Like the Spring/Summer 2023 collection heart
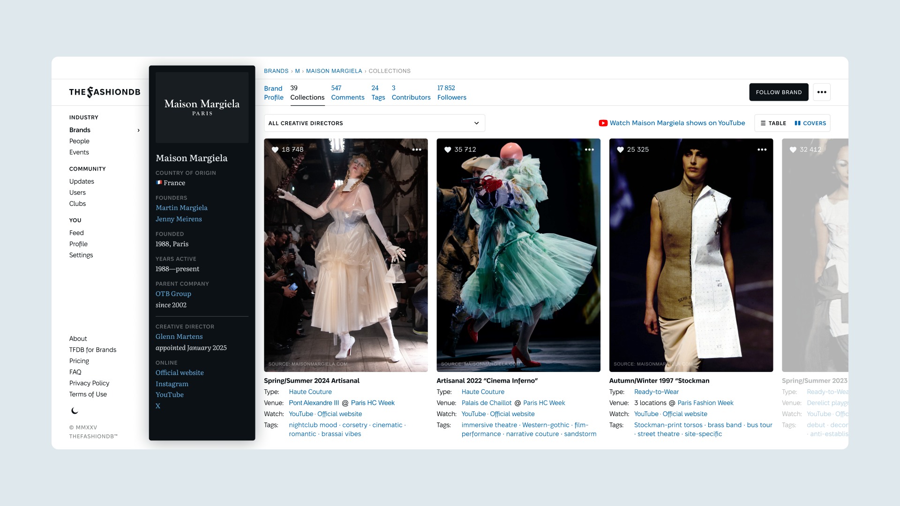900x506 pixels. pyautogui.click(x=793, y=149)
